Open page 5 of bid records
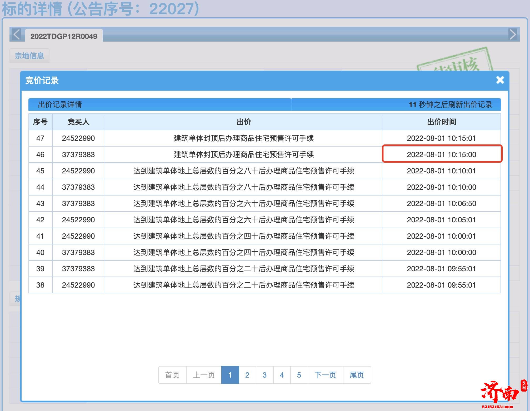The height and width of the screenshot is (411, 530). point(299,375)
